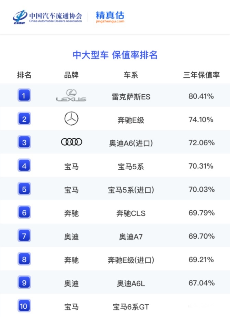
Task: Select the 奥迪A6(进口) series name
Action: 131,143
